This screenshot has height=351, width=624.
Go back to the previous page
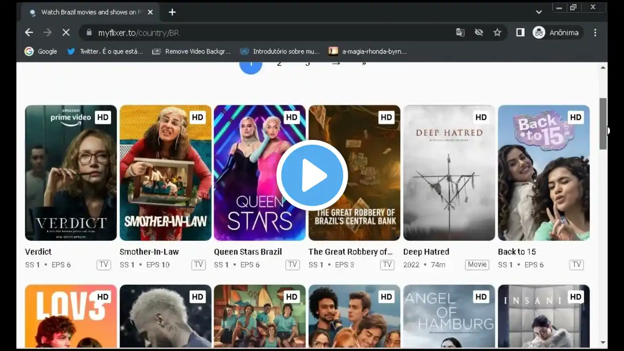(x=29, y=33)
